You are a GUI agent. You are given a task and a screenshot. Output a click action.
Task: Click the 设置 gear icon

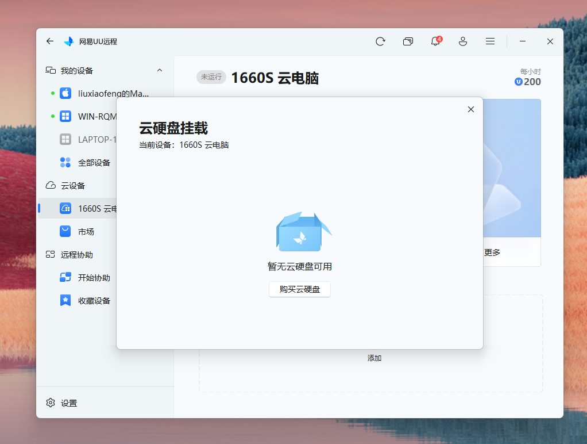pyautogui.click(x=51, y=403)
